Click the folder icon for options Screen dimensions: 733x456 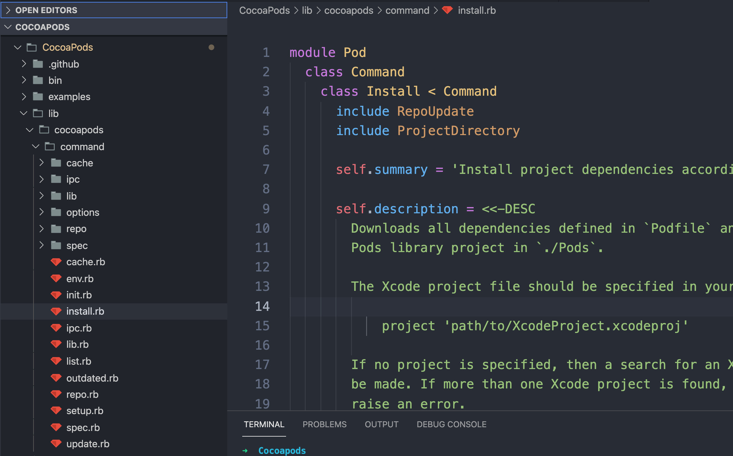(56, 212)
